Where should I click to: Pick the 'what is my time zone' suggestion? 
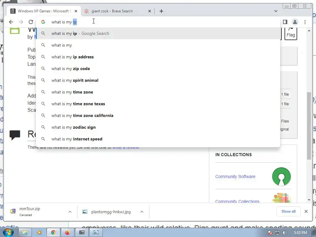pos(158,92)
